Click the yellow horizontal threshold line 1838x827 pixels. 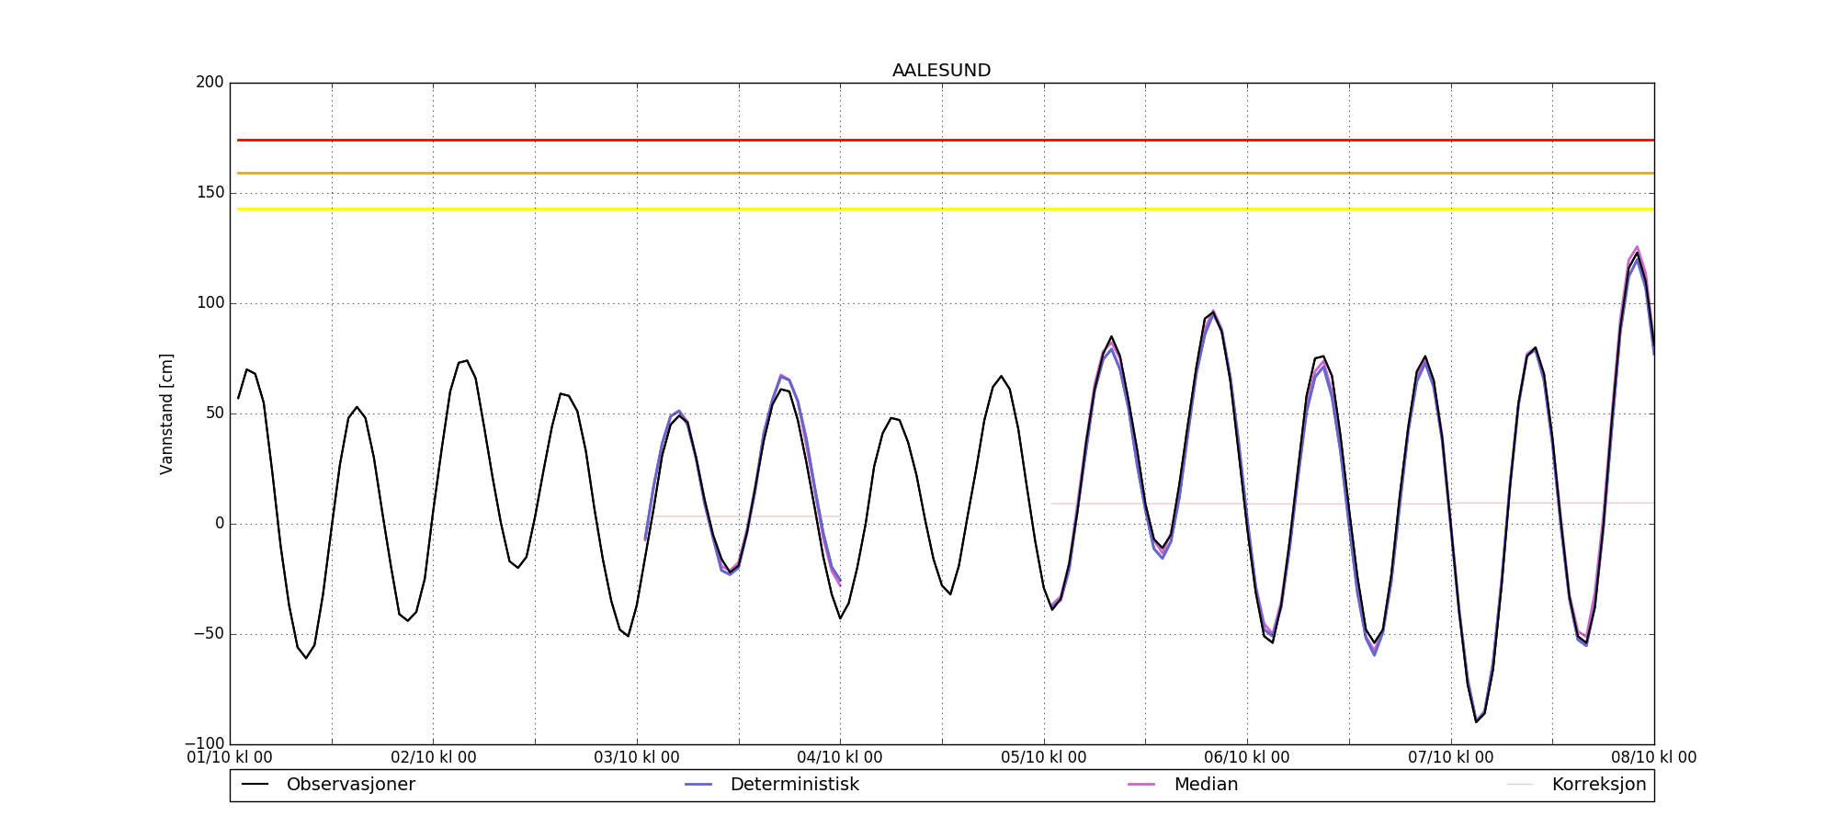click(919, 210)
